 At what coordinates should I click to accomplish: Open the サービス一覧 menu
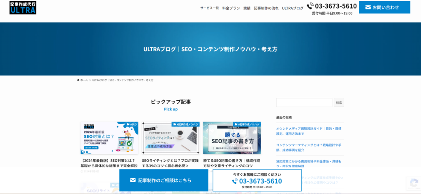click(209, 8)
